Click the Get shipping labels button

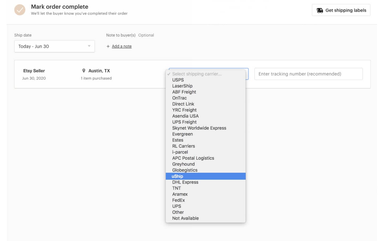pyautogui.click(x=341, y=10)
